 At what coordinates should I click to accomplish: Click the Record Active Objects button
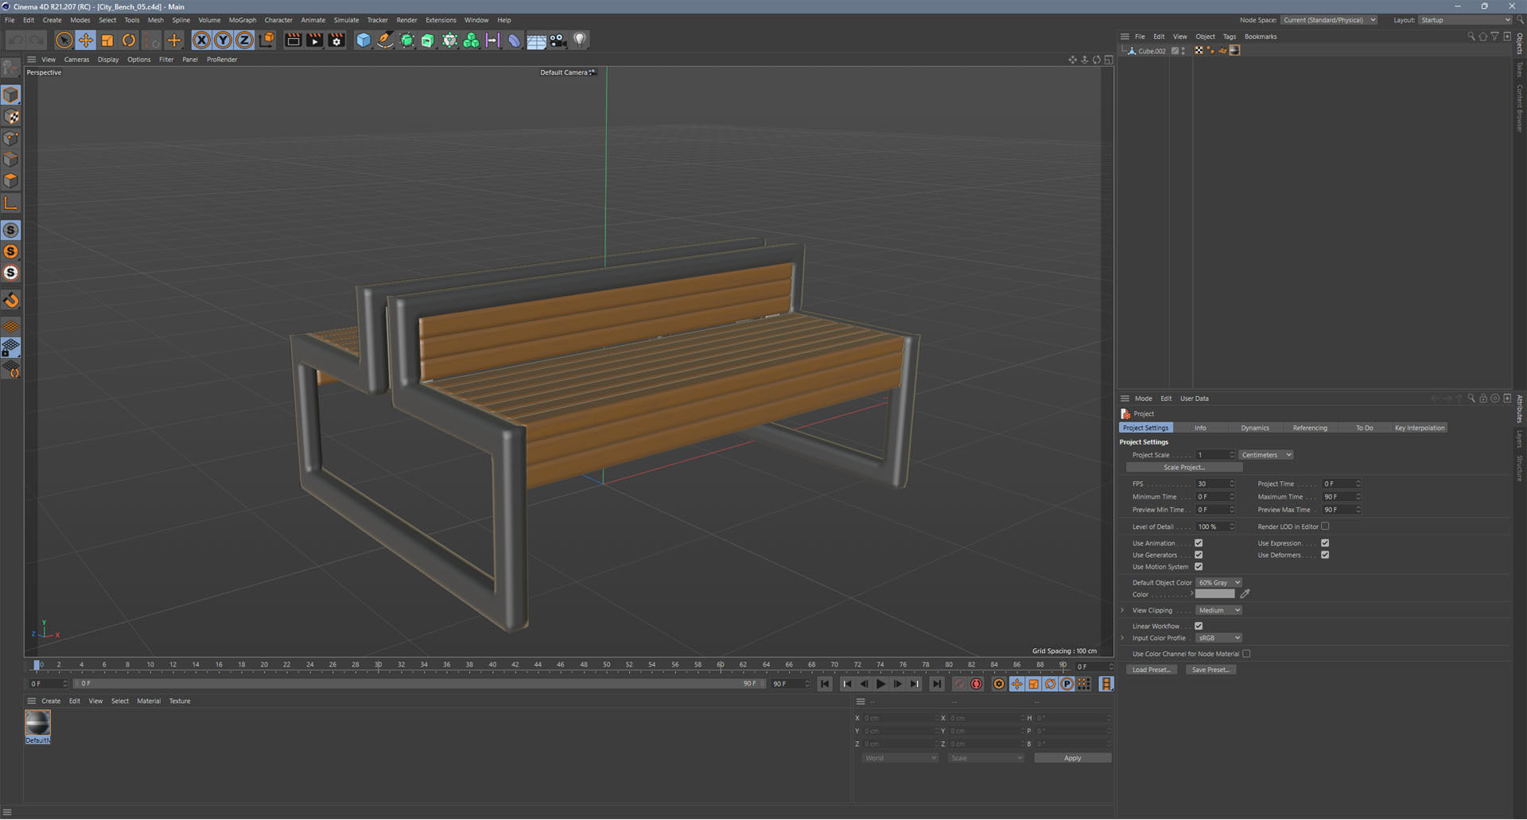(x=960, y=684)
